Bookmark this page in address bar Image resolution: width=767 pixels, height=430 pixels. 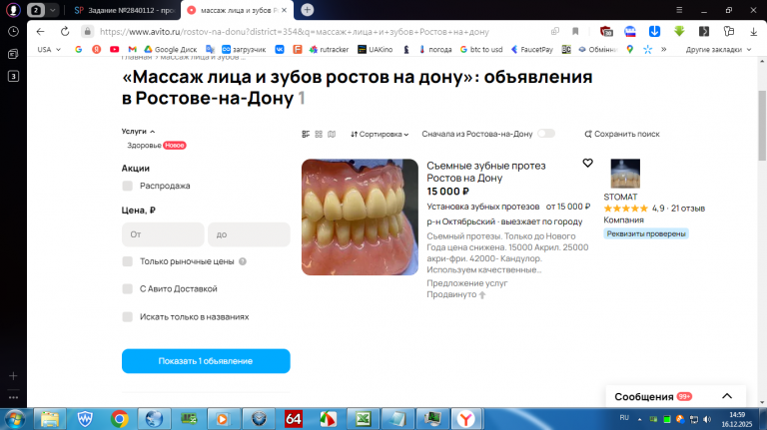point(575,31)
